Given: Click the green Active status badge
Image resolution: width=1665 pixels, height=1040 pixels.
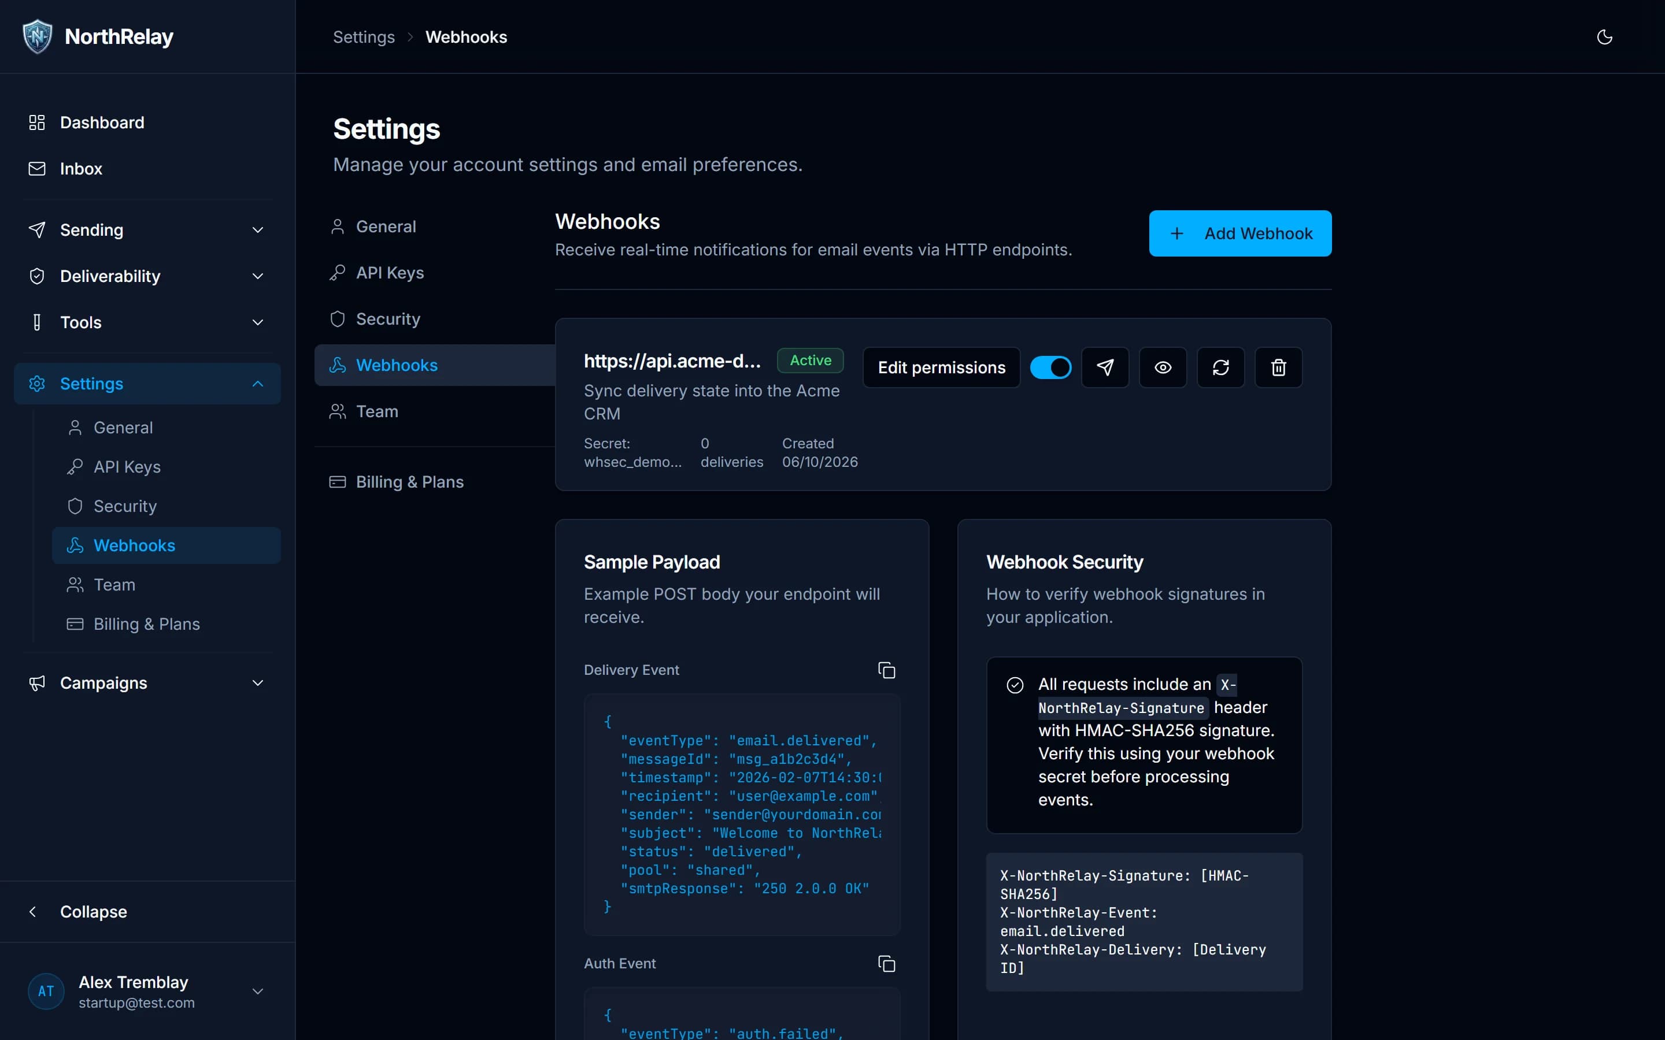Looking at the screenshot, I should [810, 361].
